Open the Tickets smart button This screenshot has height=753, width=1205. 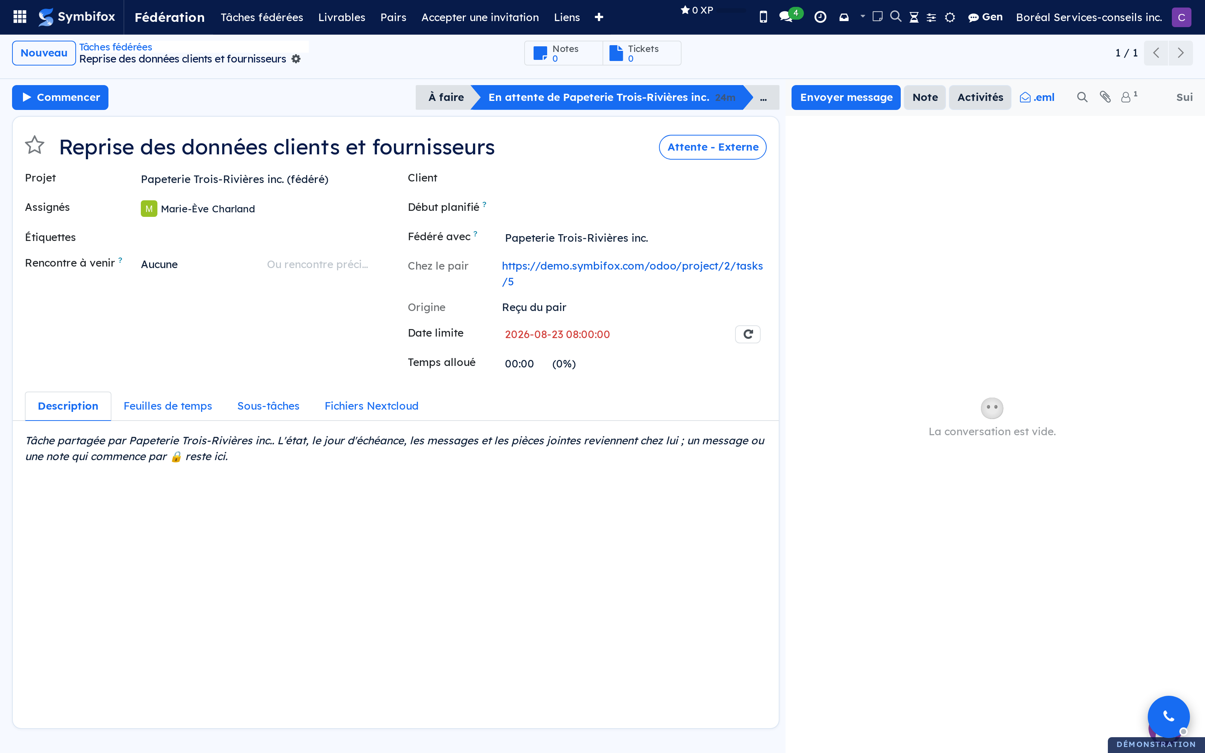(x=642, y=53)
